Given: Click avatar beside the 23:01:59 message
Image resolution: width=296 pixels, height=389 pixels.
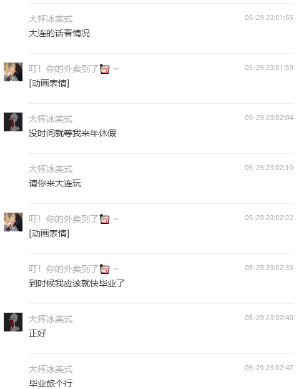Looking at the screenshot, I should (13, 72).
